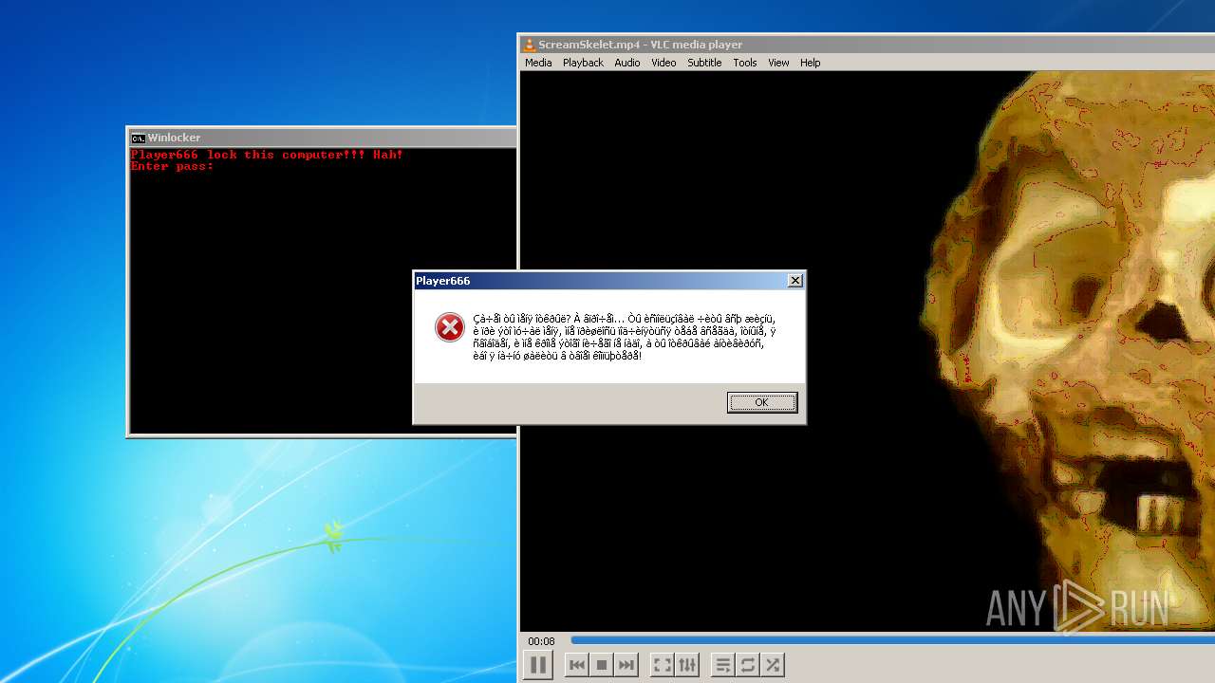This screenshot has height=683, width=1215.
Task: Click the red error icon in dialog
Action: [x=449, y=327]
